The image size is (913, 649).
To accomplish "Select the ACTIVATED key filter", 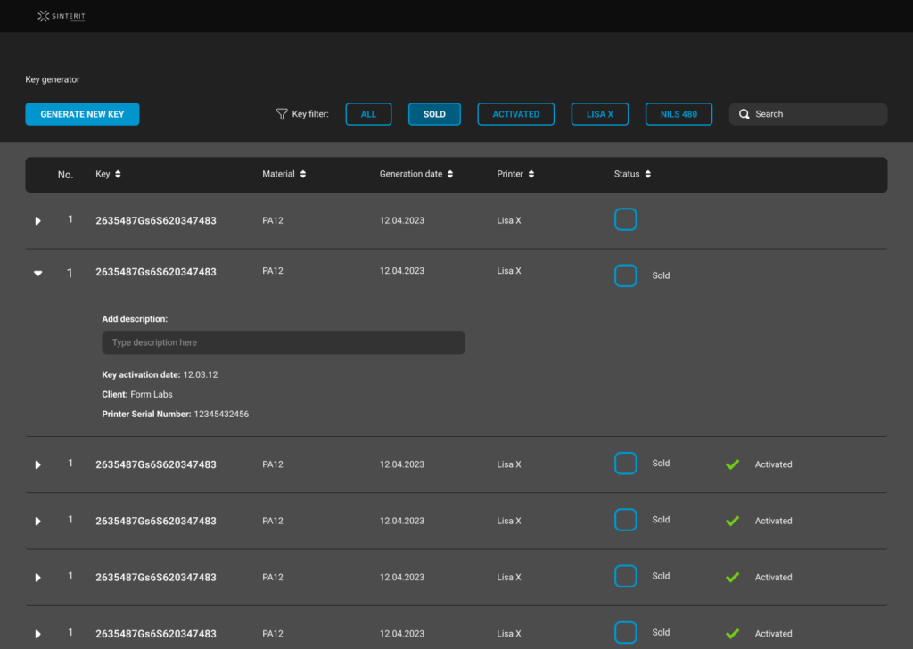I will (x=515, y=114).
